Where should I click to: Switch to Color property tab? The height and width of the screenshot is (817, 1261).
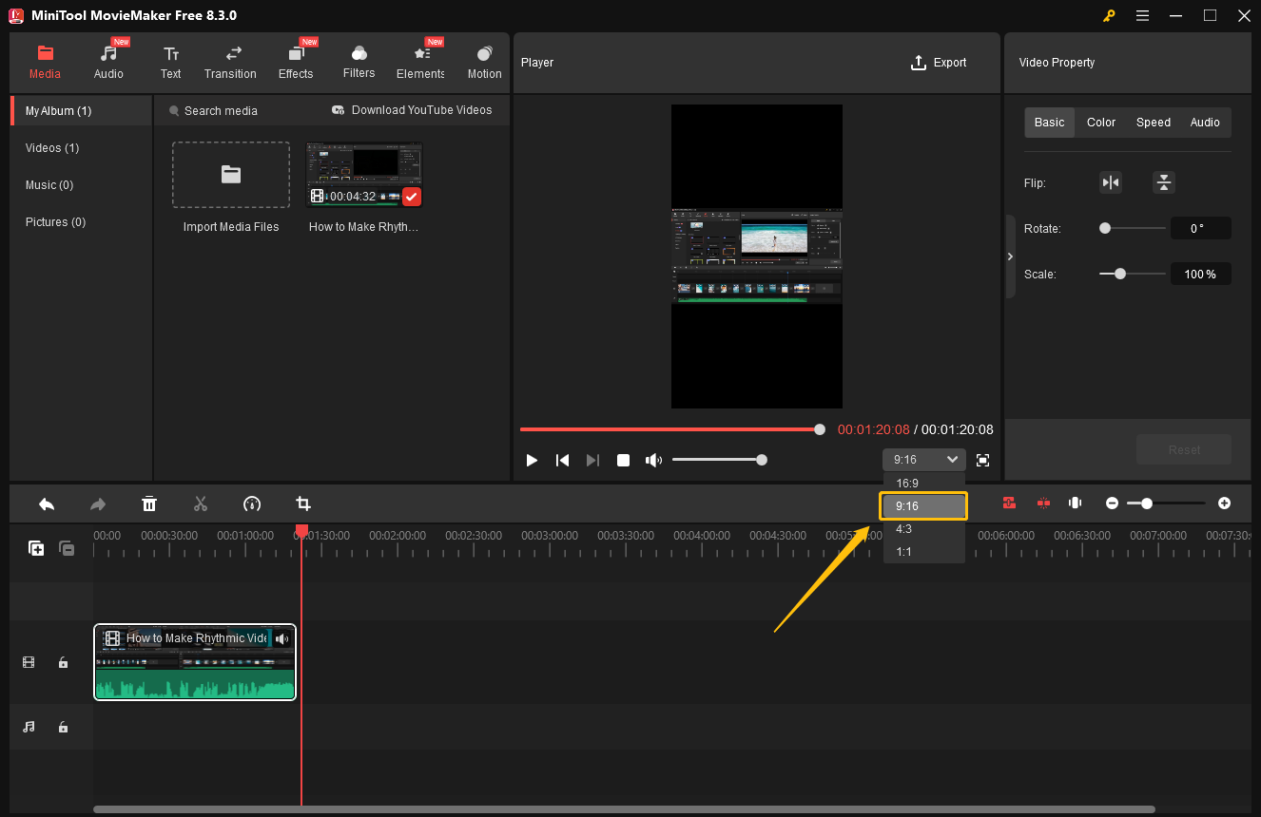(x=1101, y=123)
